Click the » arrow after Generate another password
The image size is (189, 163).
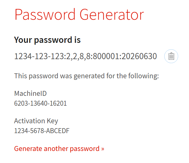(x=103, y=149)
